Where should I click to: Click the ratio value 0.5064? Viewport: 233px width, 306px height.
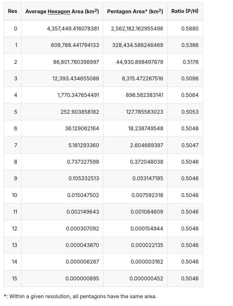(190, 95)
